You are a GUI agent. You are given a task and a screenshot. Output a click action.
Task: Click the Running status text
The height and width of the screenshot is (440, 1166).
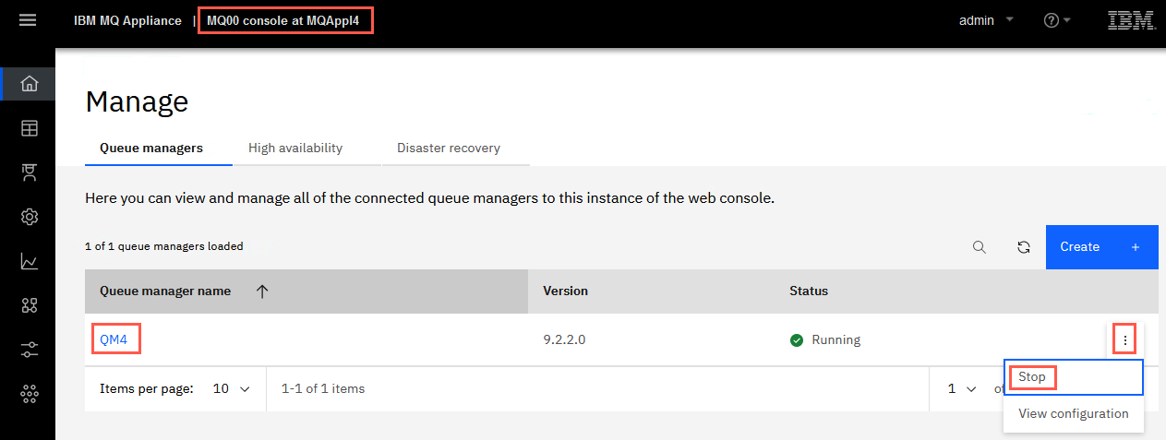(x=835, y=339)
